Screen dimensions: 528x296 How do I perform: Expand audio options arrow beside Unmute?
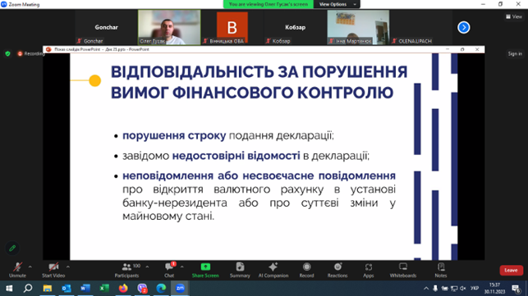(x=30, y=266)
